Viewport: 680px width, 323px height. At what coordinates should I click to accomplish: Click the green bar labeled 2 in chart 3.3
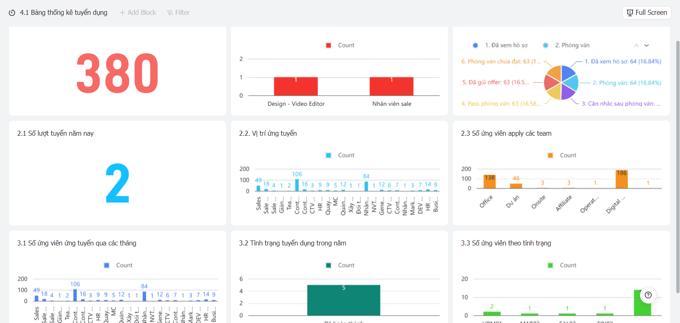(x=492, y=314)
